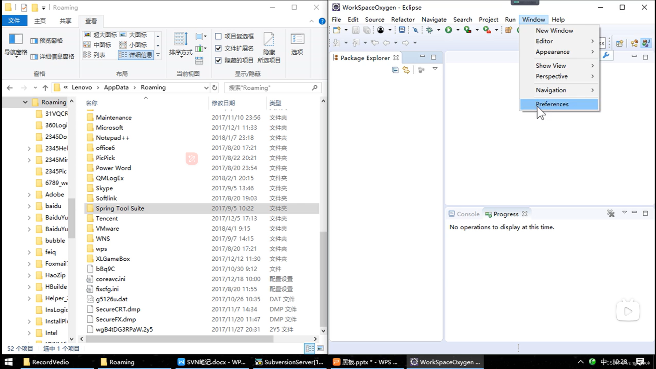Select the 列表 layout option
The image size is (656, 369).
pyautogui.click(x=95, y=55)
